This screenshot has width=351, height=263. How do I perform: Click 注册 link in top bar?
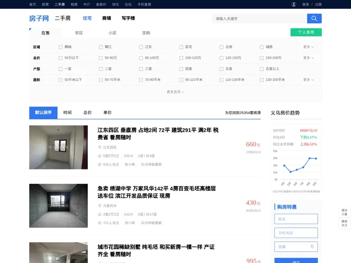(318, 4)
